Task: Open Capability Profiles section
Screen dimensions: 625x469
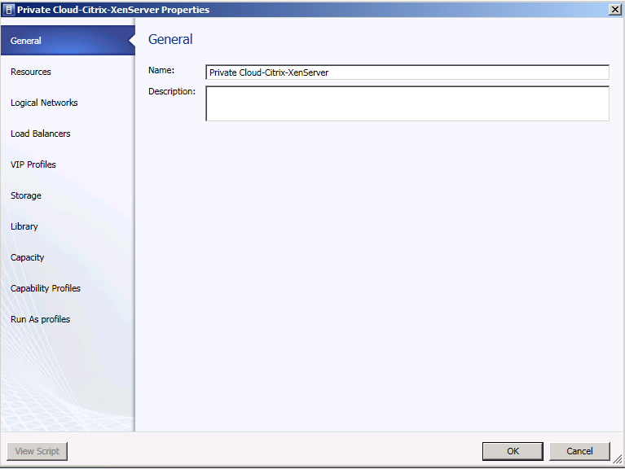Action: [46, 288]
